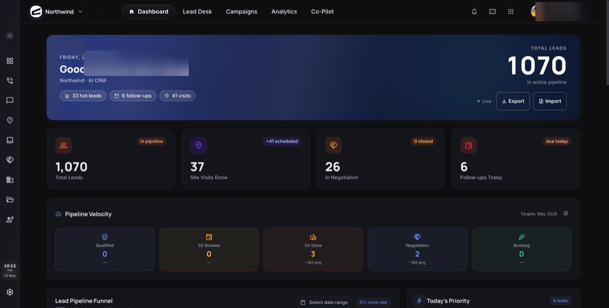Select the Qualified stage card
The height and width of the screenshot is (308, 609).
[105, 249]
